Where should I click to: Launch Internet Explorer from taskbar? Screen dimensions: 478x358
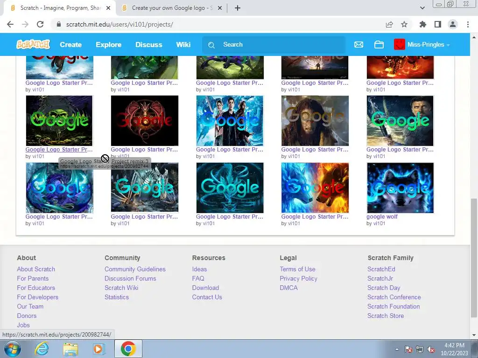42,349
